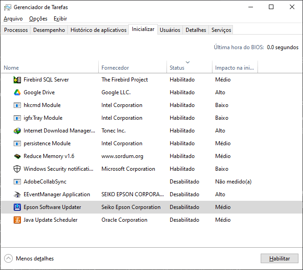Click the persistence Module icon
Screen dimensions: 303x270
(17, 143)
